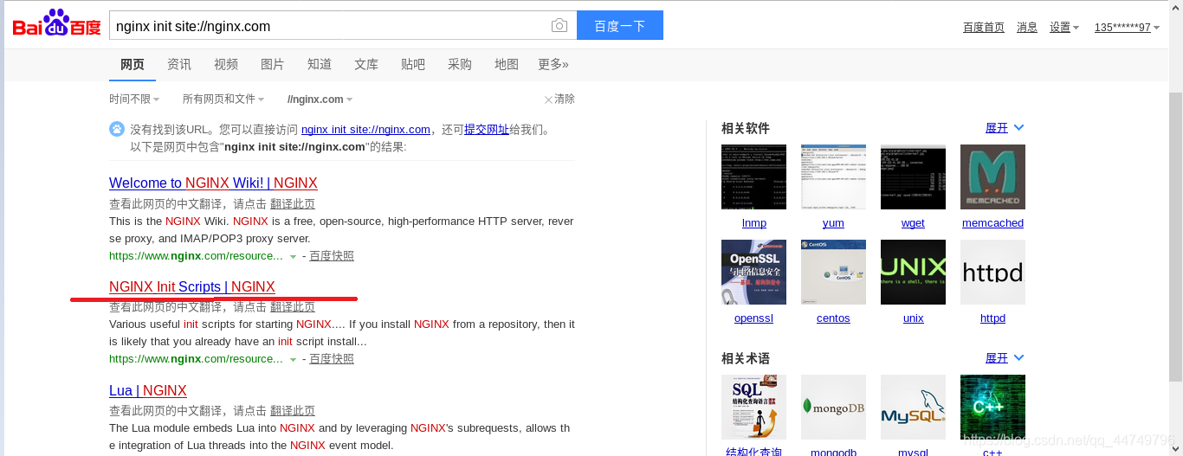
Task: Click the memcached text link
Action: click(992, 223)
